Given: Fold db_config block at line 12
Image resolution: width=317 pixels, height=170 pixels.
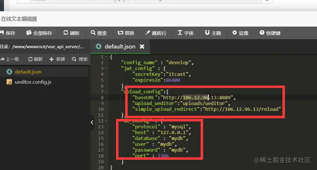Looking at the screenshot, I should click(x=106, y=121).
